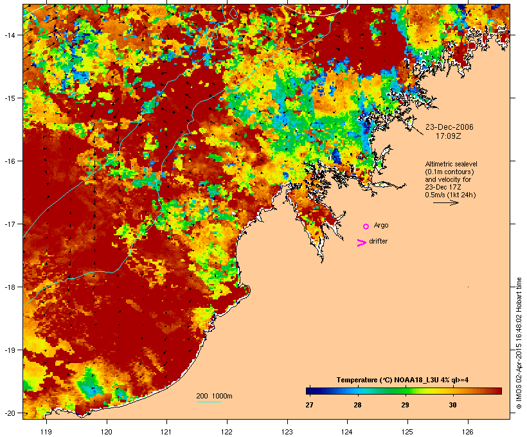Screen dimensions: 527x437
Task: Click the latitude label -17
Action: [x=10, y=224]
